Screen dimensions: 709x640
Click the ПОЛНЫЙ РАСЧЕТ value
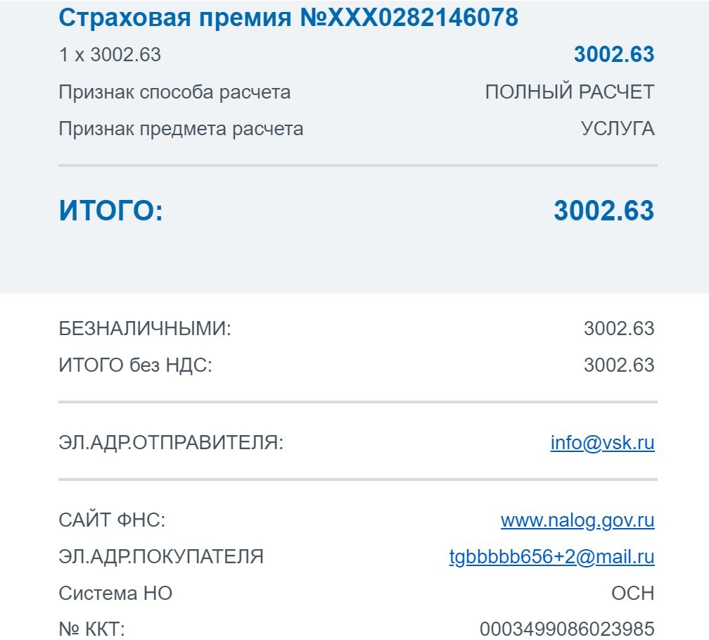[x=570, y=92]
